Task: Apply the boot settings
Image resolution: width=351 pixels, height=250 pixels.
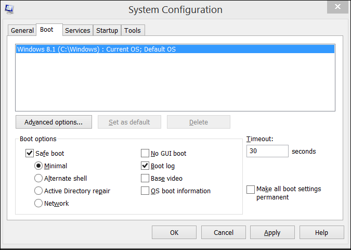Action: coord(272,232)
